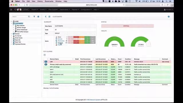Image resolution: width=183 pixels, height=103 pixels.
Task: Click the column chooser icon under Top Alarms
Action: pyautogui.click(x=45, y=55)
